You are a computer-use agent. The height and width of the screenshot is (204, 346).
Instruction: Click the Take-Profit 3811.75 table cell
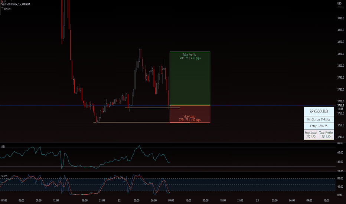pos(326,135)
